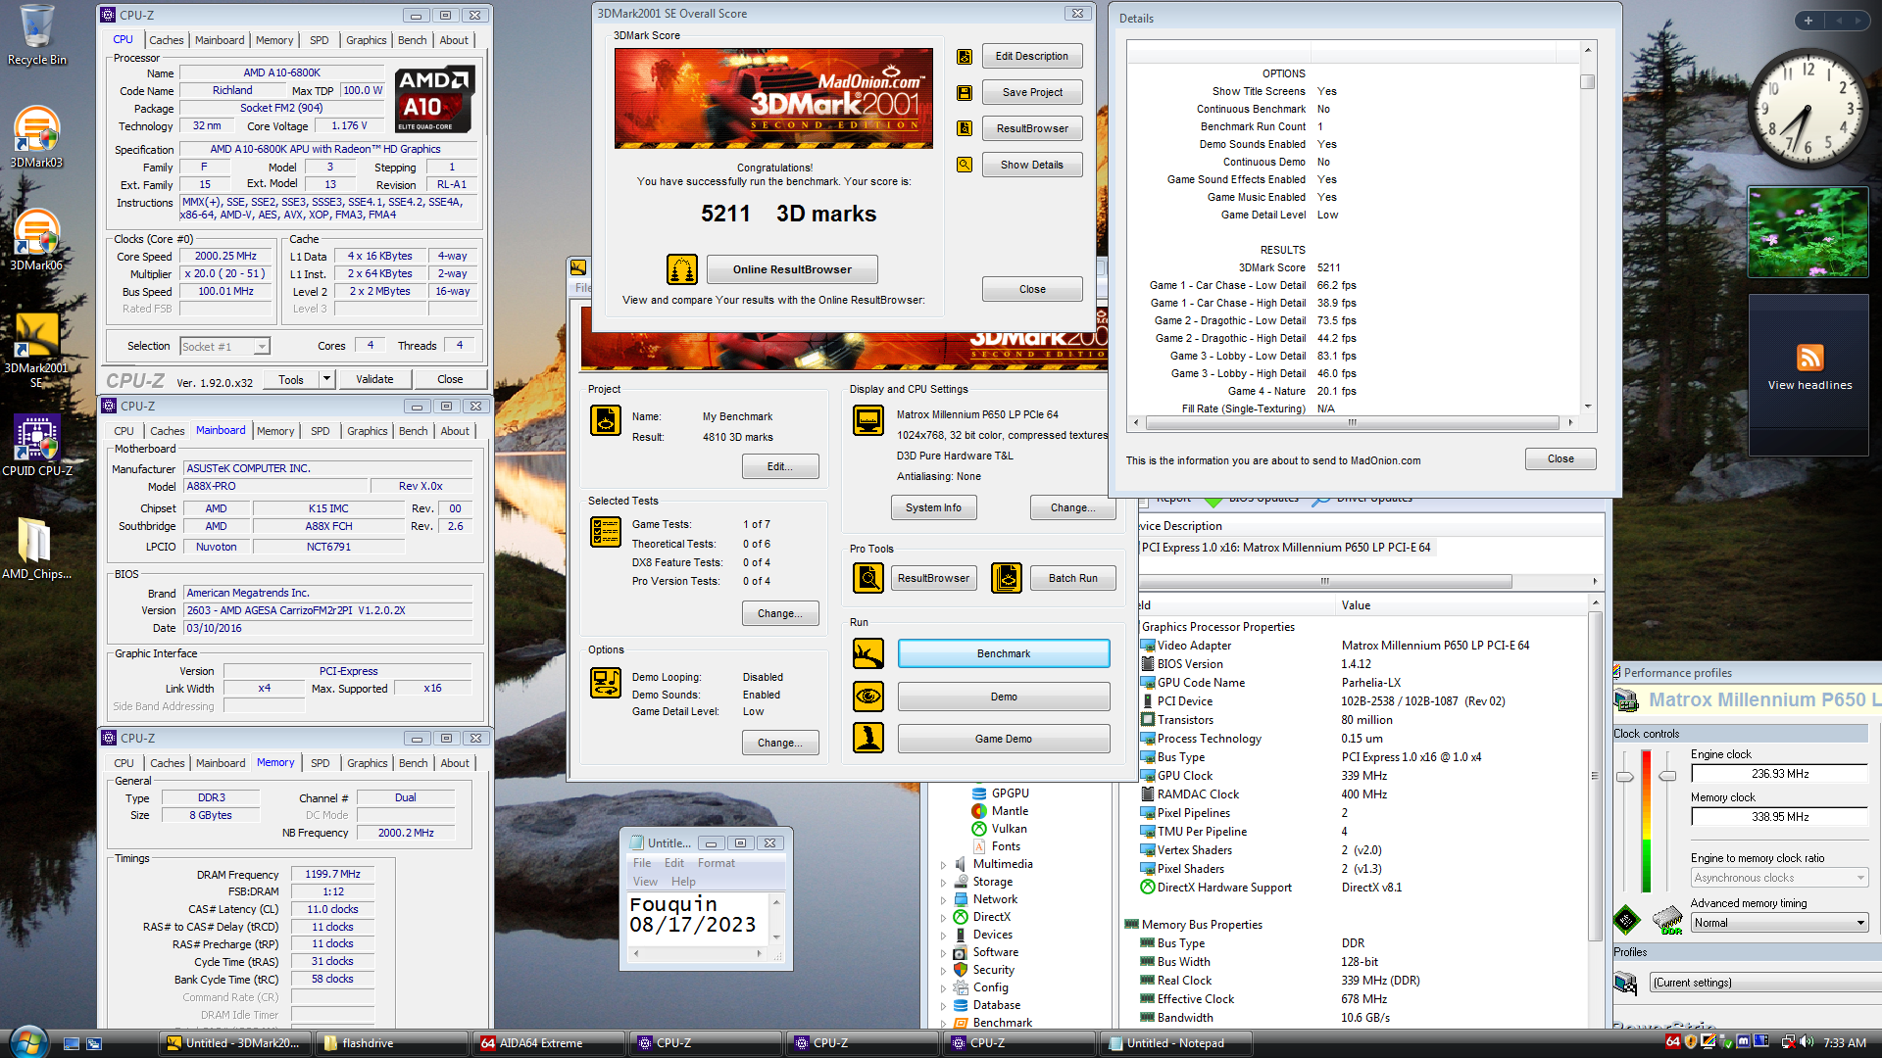Image resolution: width=1882 pixels, height=1058 pixels.
Task: Open CPUID CPU-Z desktop shortcut
Action: pyautogui.click(x=36, y=446)
